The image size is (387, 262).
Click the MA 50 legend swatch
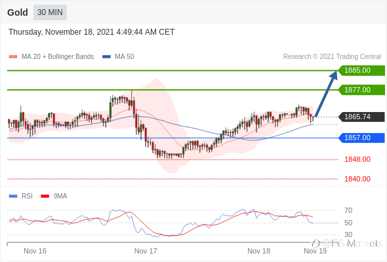coord(106,57)
